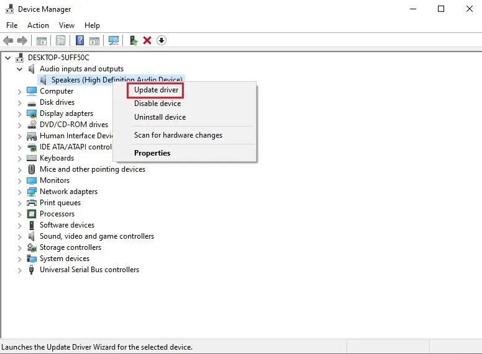This screenshot has height=354, width=482.
Task: Click the Back arrow toolbar icon
Action: 8,40
